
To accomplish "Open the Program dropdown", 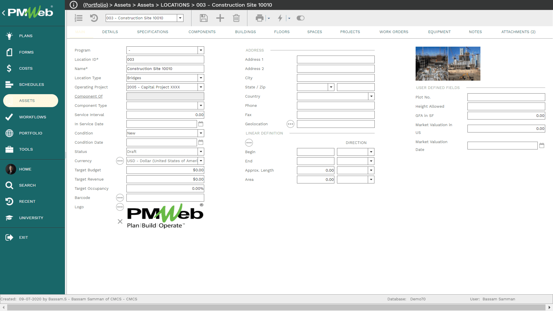I will coord(201,50).
